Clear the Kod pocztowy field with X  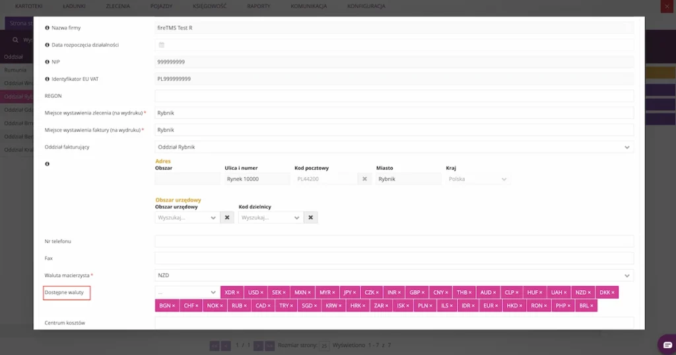[364, 178]
